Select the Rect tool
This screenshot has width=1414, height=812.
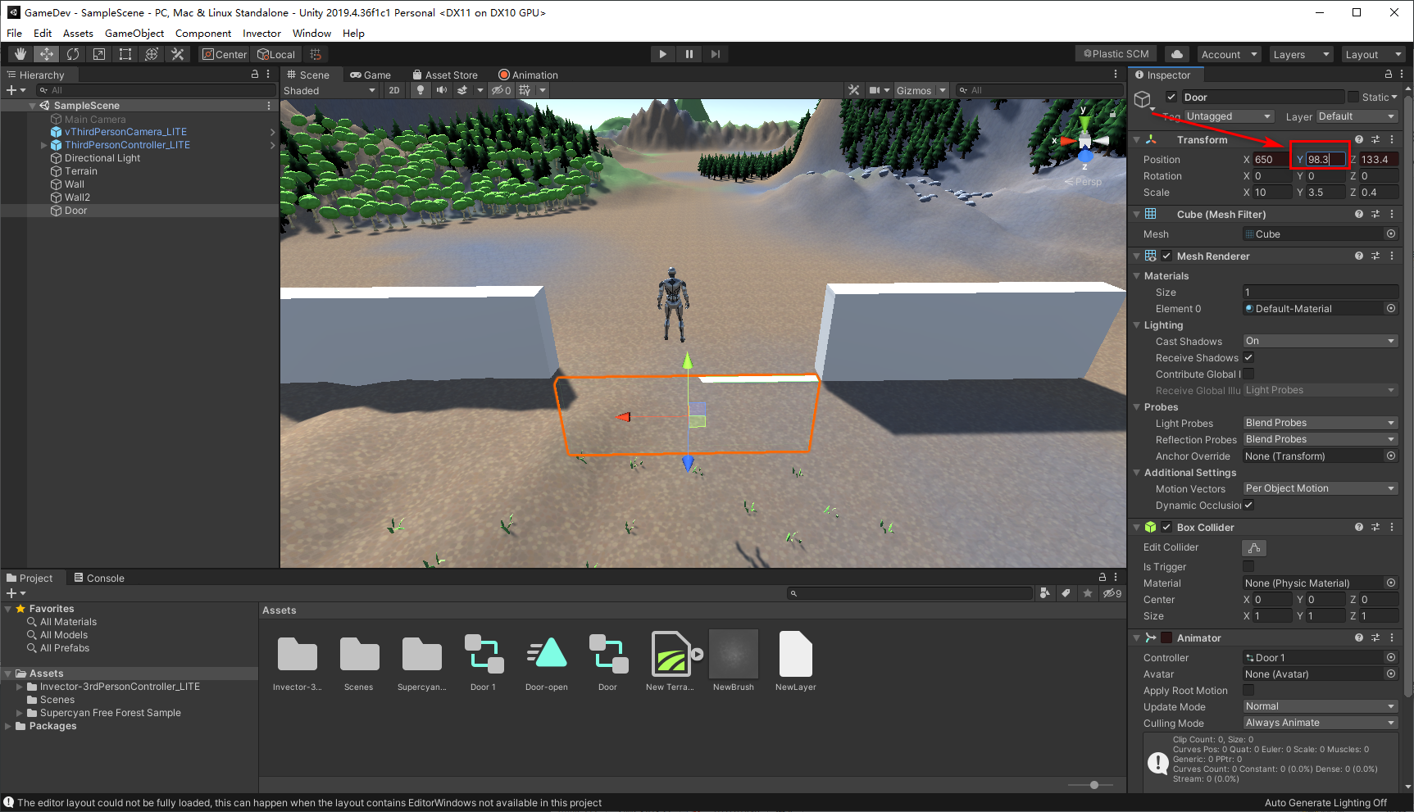(125, 54)
